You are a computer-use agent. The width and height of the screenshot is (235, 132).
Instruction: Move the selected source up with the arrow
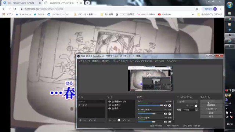[124, 120]
